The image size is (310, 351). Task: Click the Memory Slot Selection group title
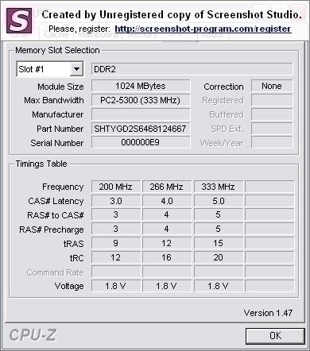click(x=57, y=50)
